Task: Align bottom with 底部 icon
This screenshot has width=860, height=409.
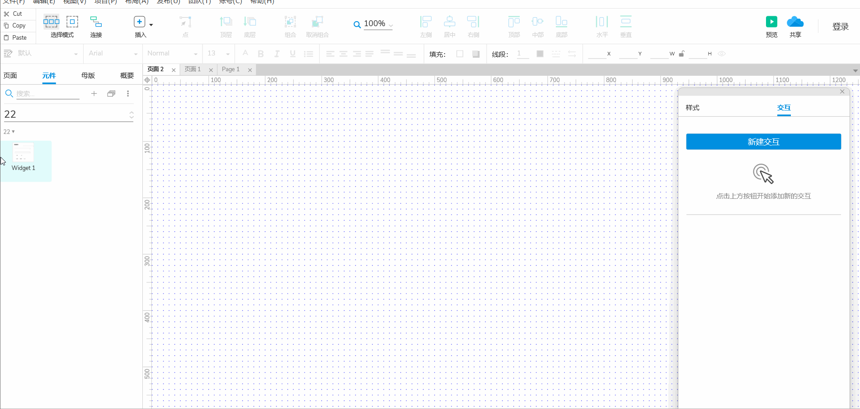Action: (561, 22)
